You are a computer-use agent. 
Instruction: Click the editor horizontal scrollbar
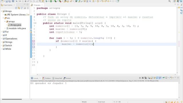click(106, 74)
